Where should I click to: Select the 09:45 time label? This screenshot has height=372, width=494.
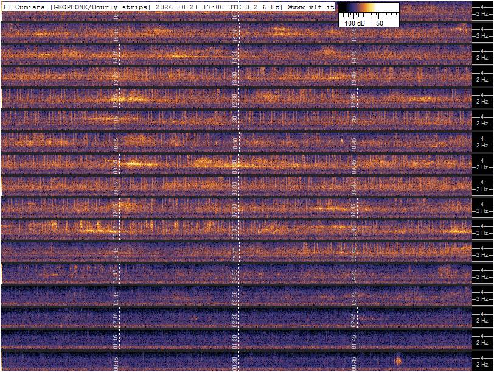pos(354,167)
